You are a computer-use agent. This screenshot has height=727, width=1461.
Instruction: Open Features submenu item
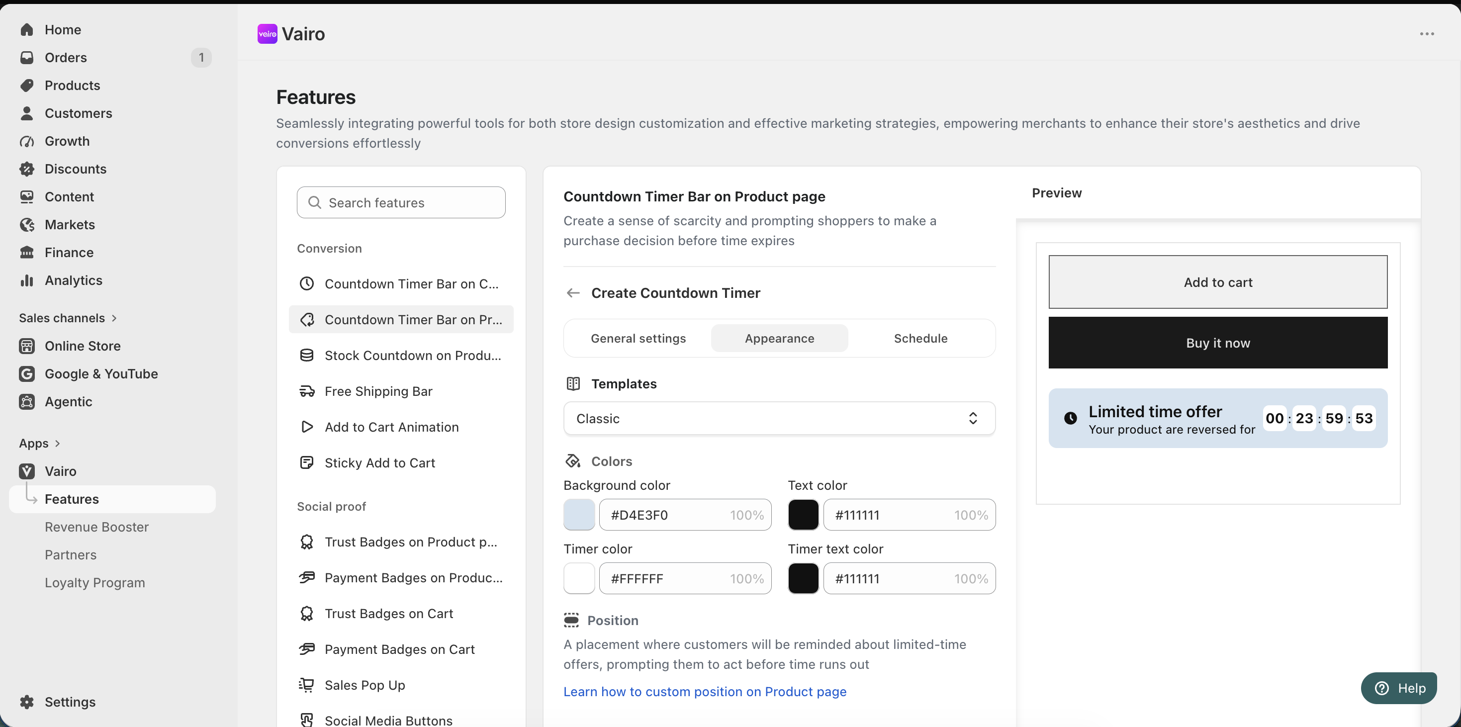112,499
